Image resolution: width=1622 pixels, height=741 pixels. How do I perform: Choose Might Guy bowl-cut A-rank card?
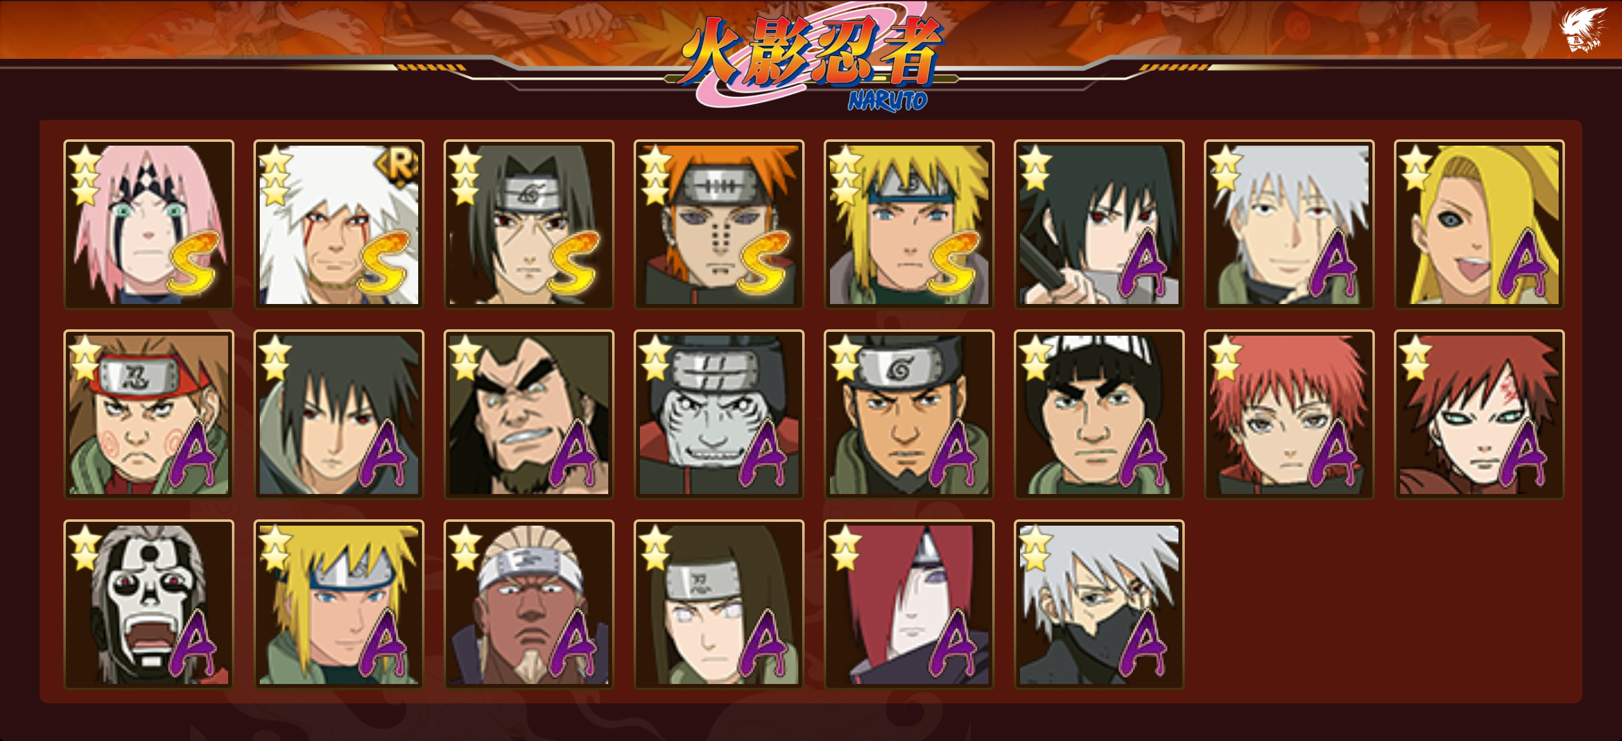tap(1099, 414)
